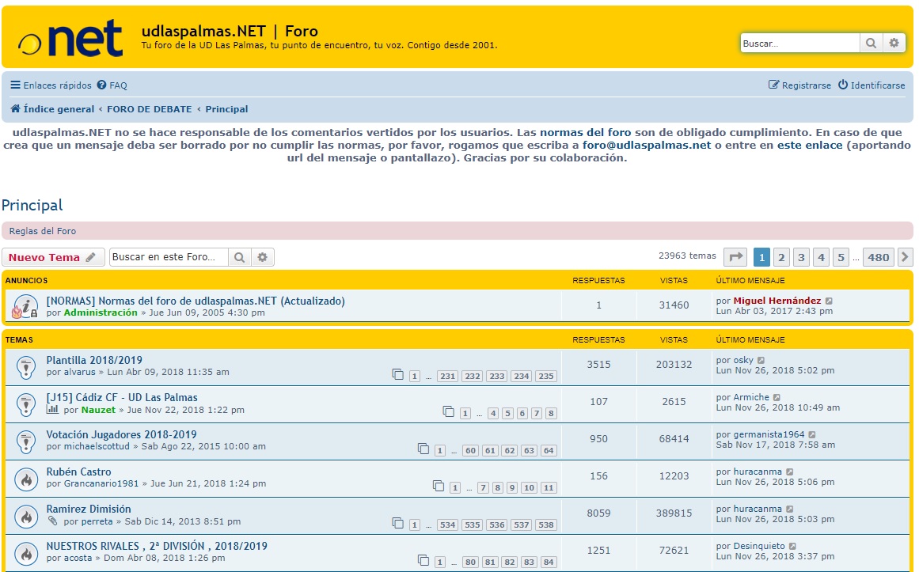View last post icon in Rubén Castro row

tap(789, 472)
